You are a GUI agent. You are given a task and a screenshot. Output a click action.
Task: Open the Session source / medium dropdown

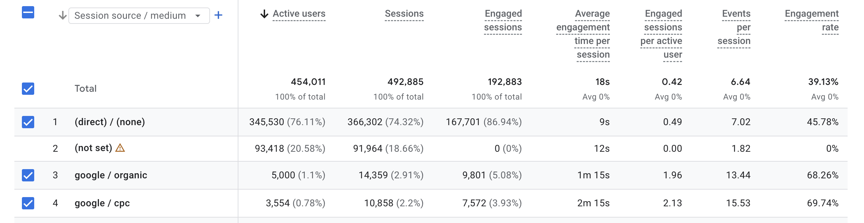[x=139, y=16]
